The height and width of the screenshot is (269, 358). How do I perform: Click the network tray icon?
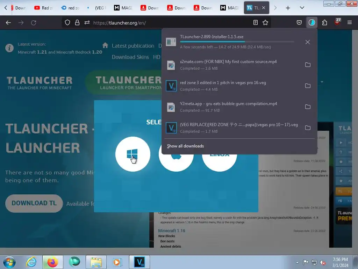[x=314, y=262]
